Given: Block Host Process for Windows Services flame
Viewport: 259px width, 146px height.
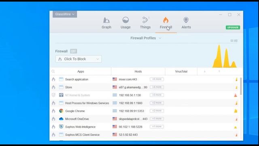Looking at the screenshot, I should point(53,103).
